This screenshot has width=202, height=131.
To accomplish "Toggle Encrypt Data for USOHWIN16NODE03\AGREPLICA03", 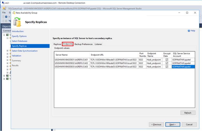I will [x=167, y=67].
